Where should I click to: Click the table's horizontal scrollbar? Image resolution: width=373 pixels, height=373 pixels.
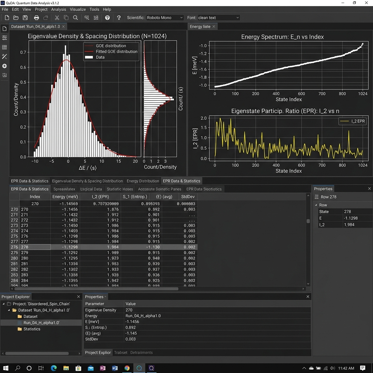click(96, 289)
